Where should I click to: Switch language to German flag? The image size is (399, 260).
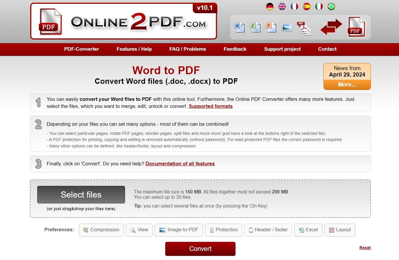[x=270, y=6]
